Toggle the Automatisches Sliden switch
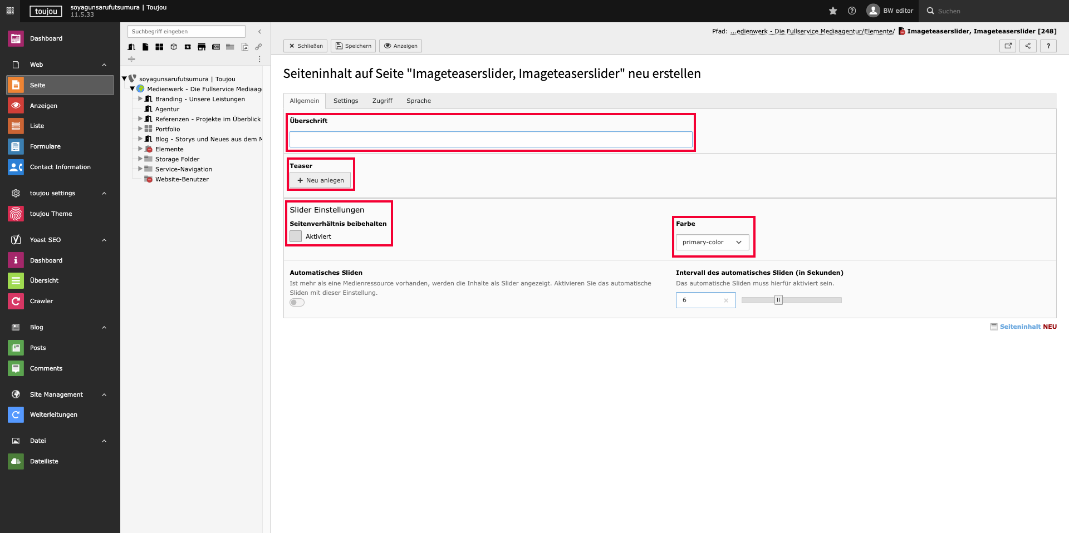Image resolution: width=1069 pixels, height=533 pixels. point(297,303)
